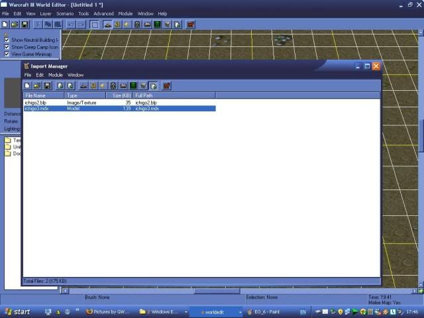
Task: Open Object Editor from main toolbar
Action: (x=137, y=25)
